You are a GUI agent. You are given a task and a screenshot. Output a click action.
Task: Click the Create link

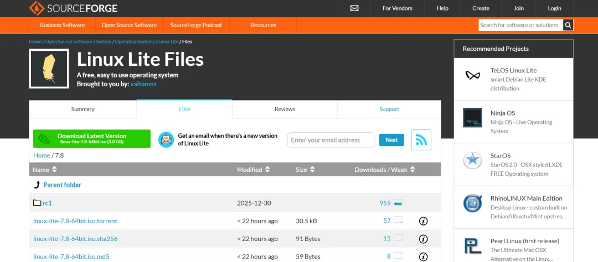tap(481, 8)
